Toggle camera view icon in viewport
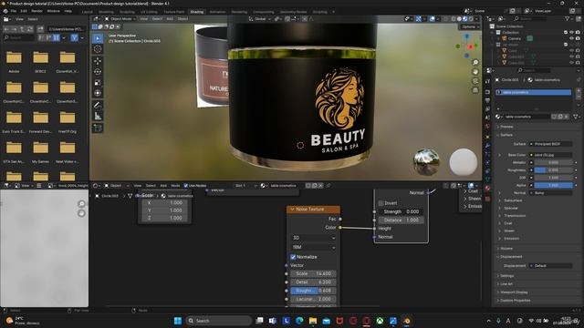 pyautogui.click(x=475, y=81)
